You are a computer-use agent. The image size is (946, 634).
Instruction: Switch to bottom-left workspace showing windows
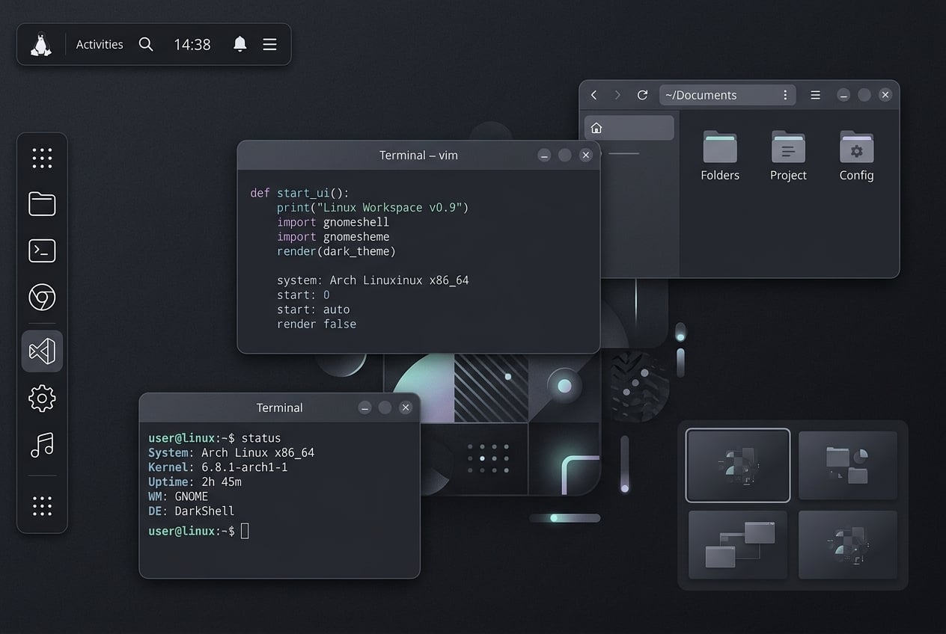coord(738,544)
